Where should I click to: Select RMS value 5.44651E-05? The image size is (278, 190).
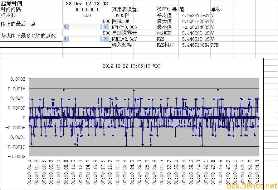(194, 39)
